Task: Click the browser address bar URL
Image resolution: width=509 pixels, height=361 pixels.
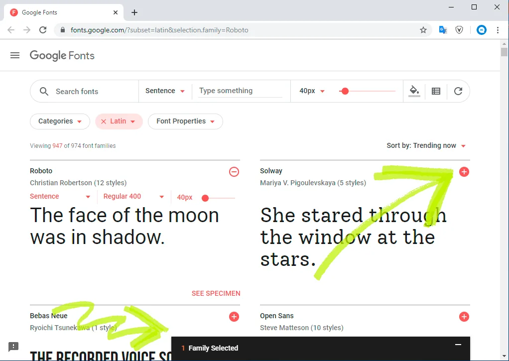Action: [159, 30]
